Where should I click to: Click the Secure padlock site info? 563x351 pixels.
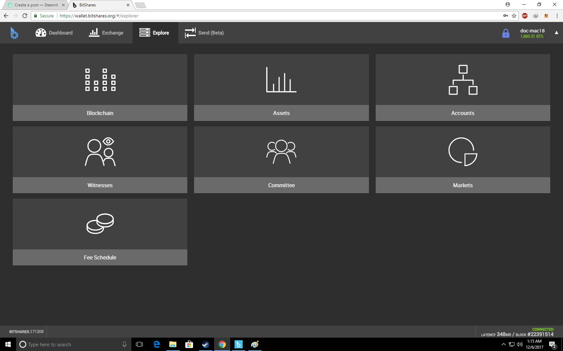[44, 16]
